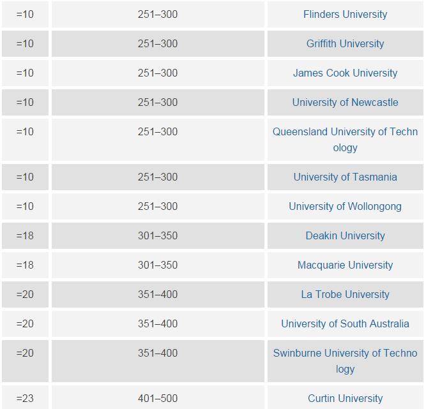Open the Curtin University link
The width and height of the screenshot is (426, 409).
coord(345,398)
